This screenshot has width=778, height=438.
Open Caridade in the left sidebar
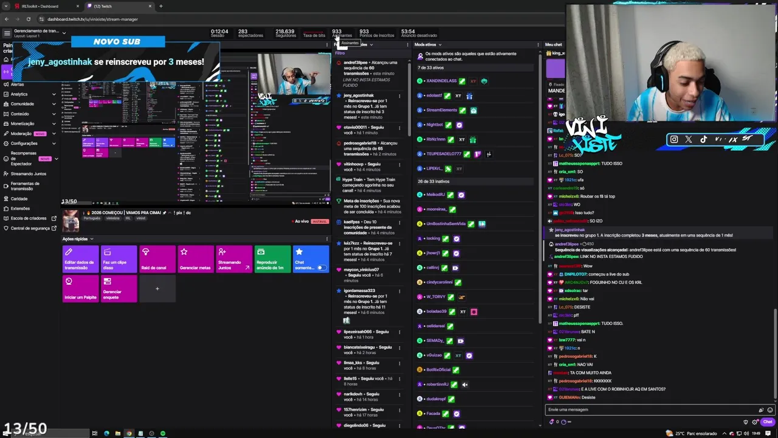(x=19, y=198)
